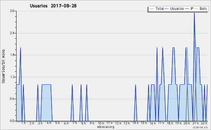Viewport: 211px width, 130px height.
Task: Click the '14 h' x-axis label
Action: (x=135, y=123)
